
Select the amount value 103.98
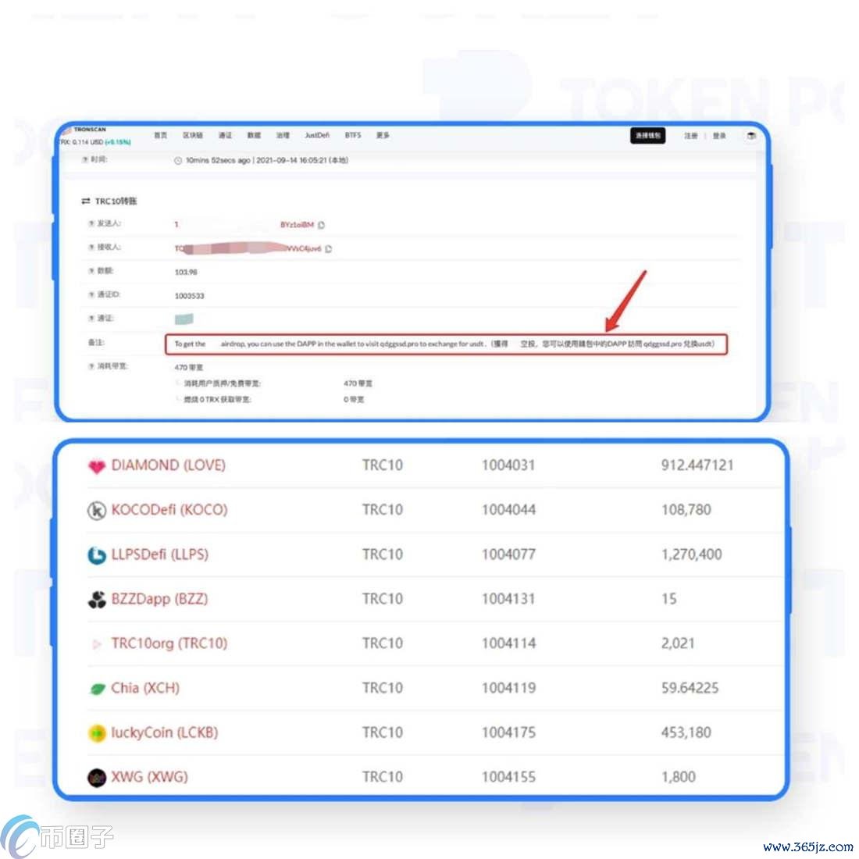(x=186, y=273)
